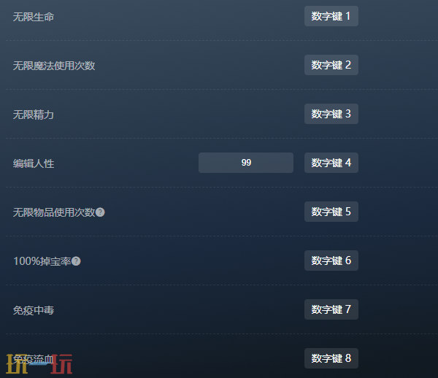Select the 数字键 6 hotkey button
Screen dimensions: 438x378
click(x=331, y=261)
